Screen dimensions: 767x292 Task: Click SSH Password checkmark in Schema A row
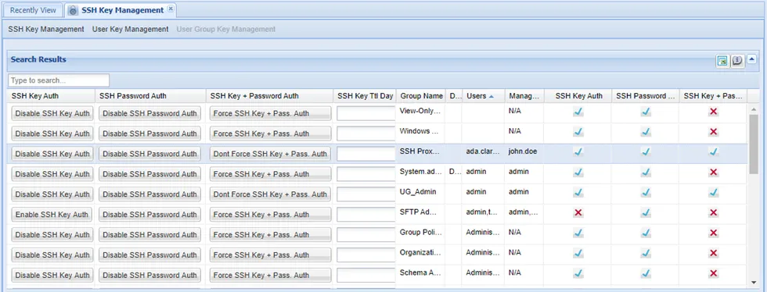(x=646, y=273)
